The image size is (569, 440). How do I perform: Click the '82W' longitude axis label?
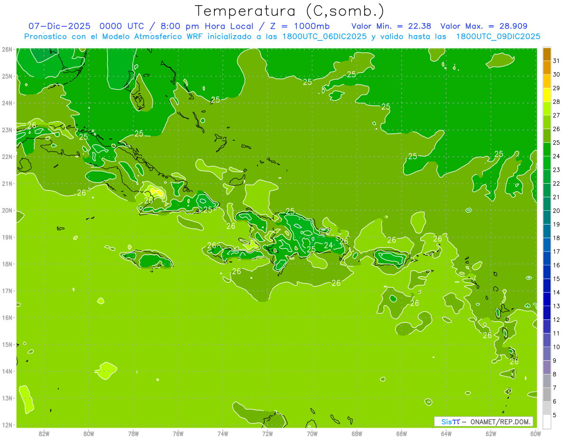(44, 433)
